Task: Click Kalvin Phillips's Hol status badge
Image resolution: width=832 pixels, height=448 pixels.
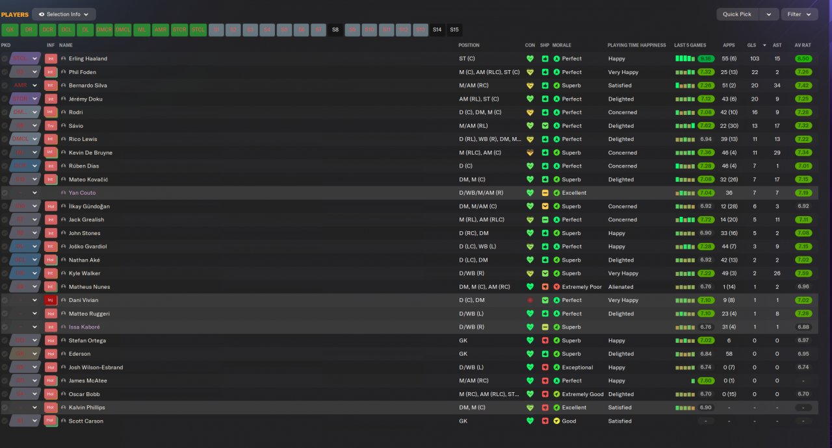Action: coord(51,408)
